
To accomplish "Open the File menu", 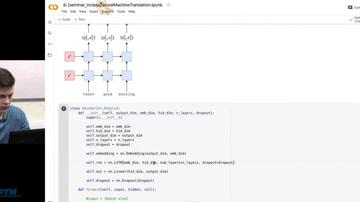I will point(64,11).
